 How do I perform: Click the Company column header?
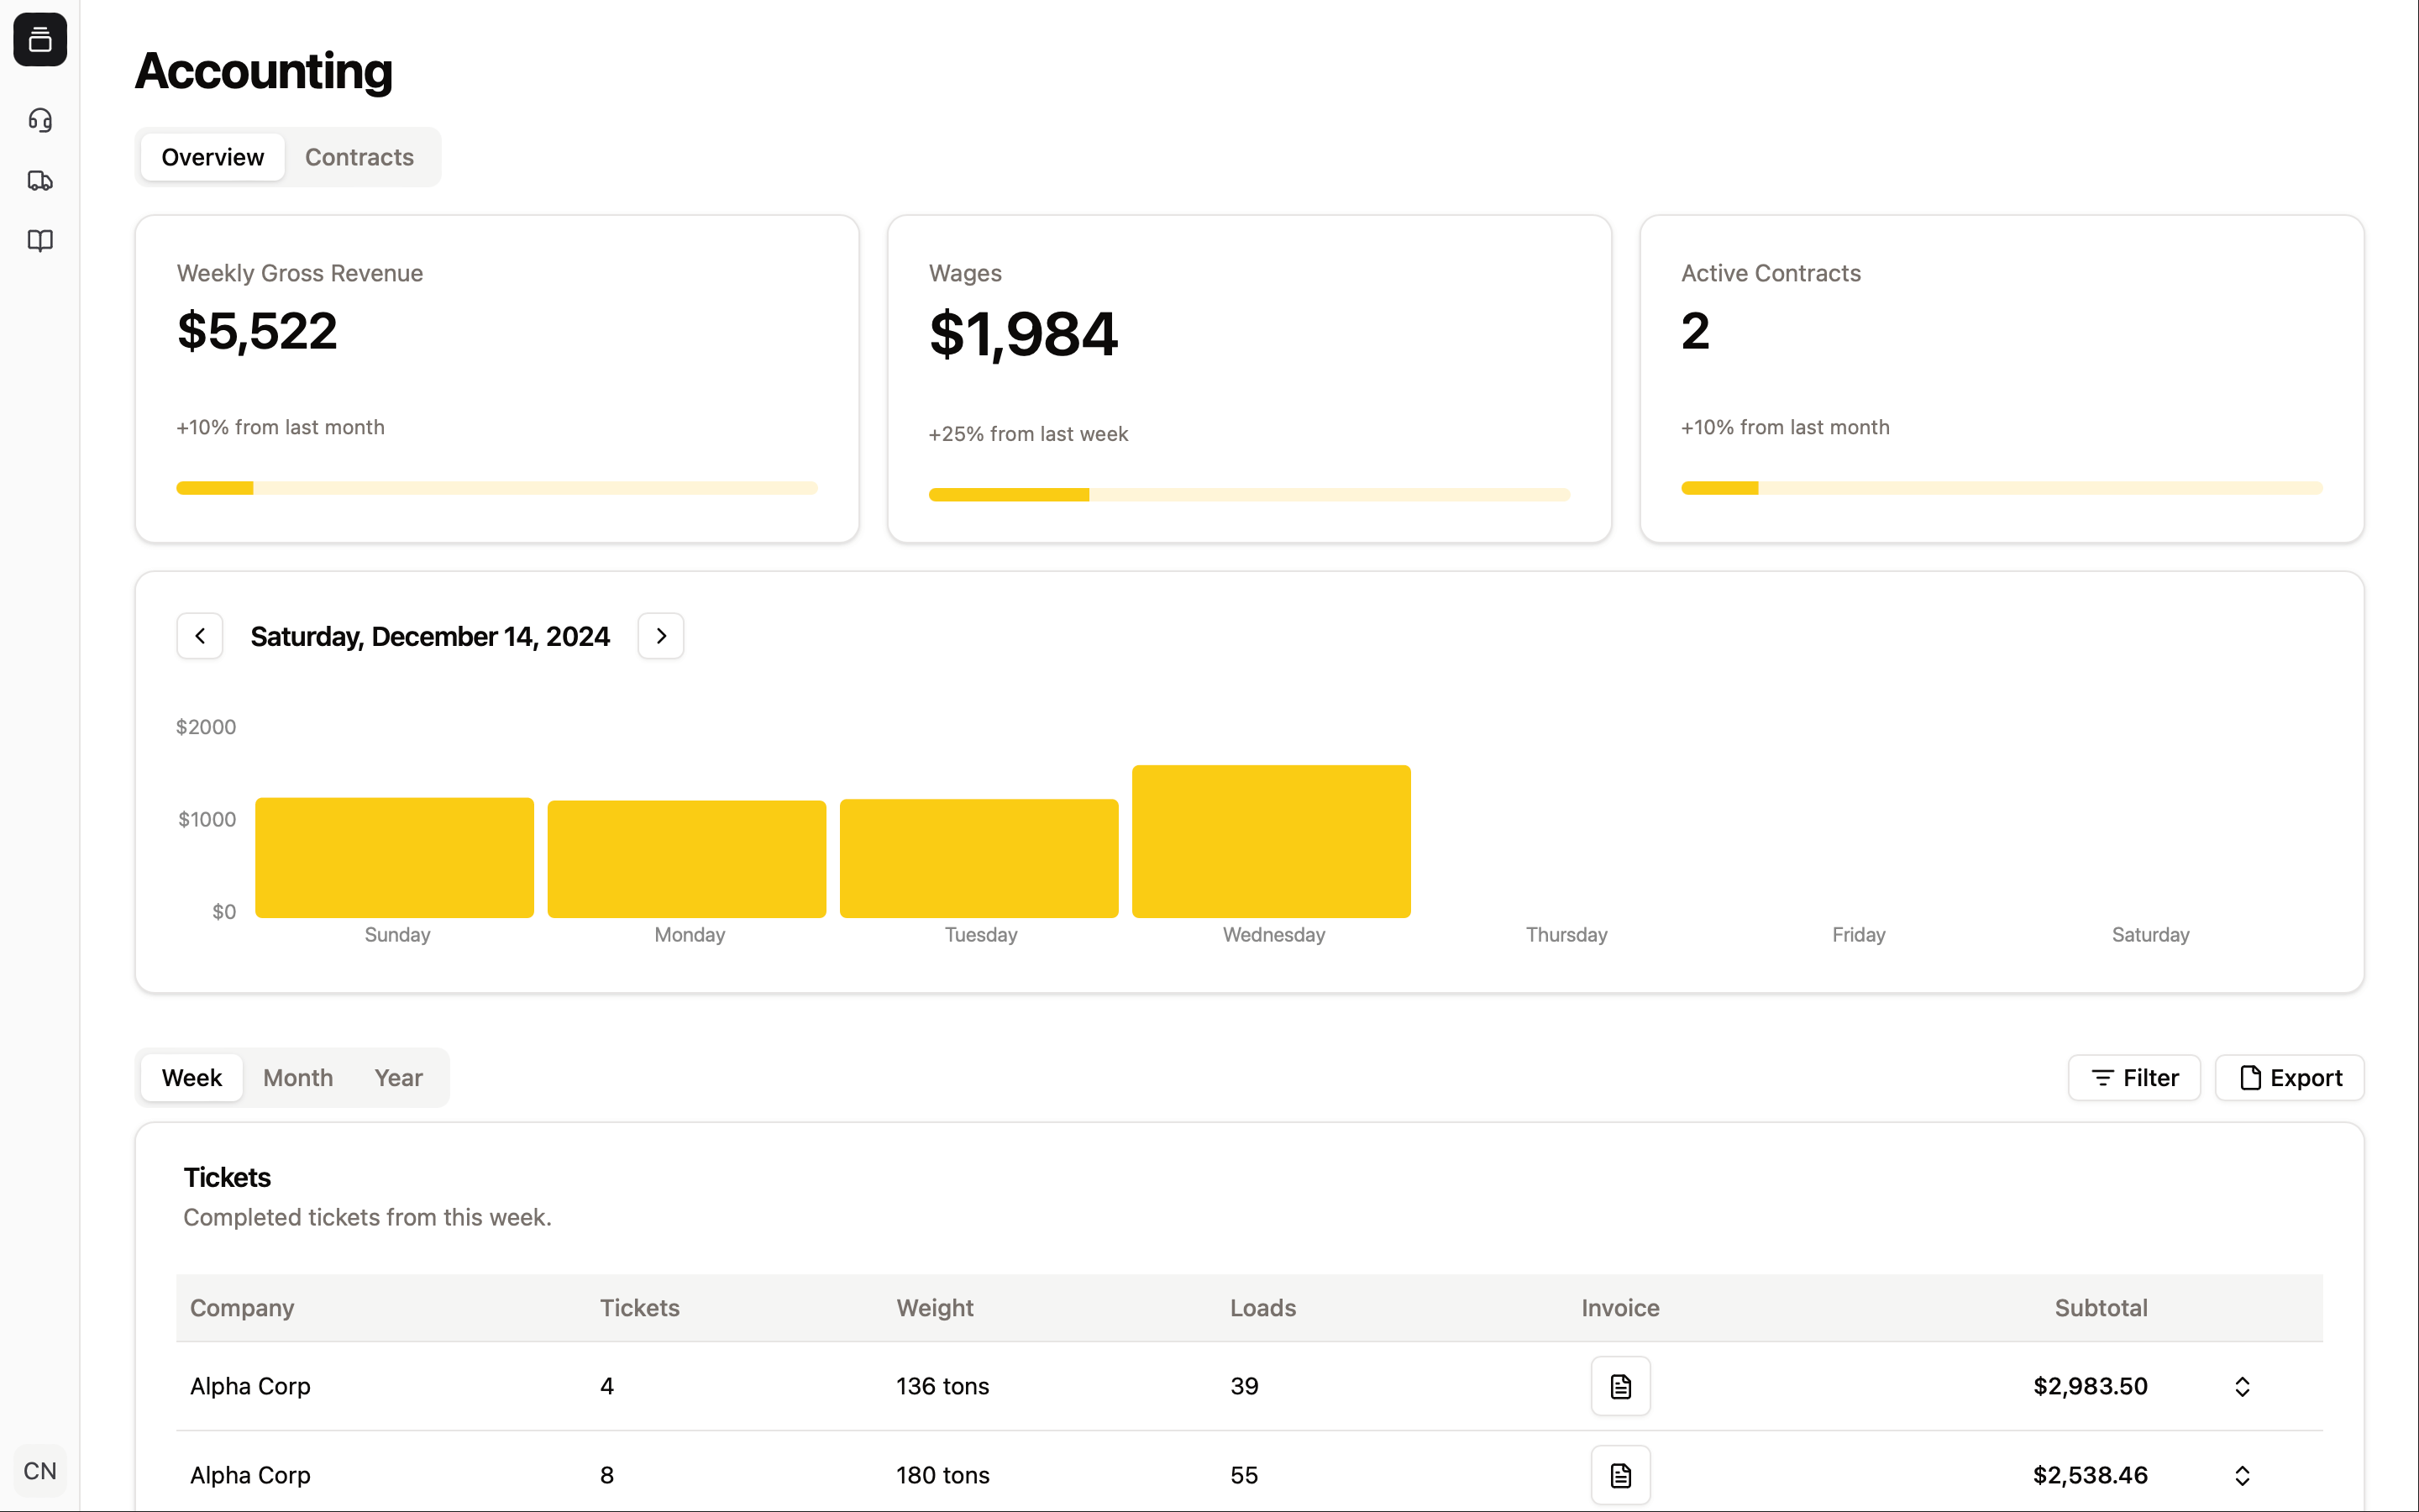242,1308
